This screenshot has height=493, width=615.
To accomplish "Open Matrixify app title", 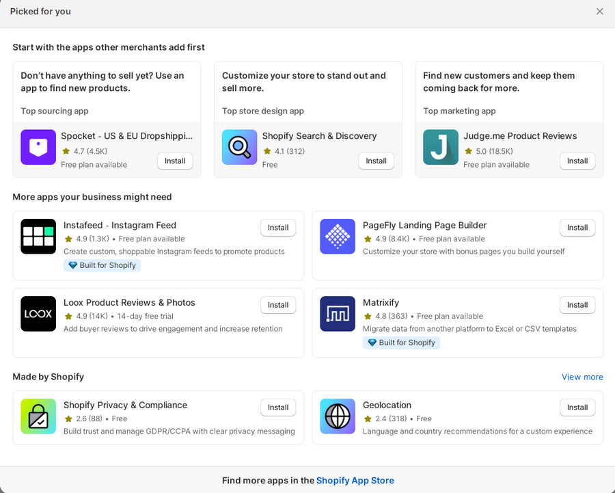I will (381, 303).
